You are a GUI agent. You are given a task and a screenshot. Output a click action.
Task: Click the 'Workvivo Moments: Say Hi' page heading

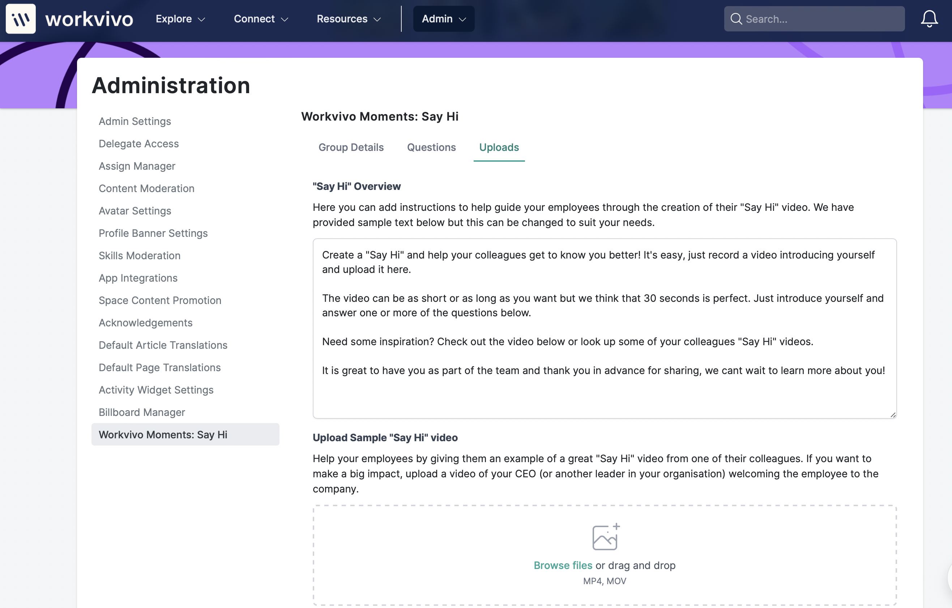pos(380,117)
